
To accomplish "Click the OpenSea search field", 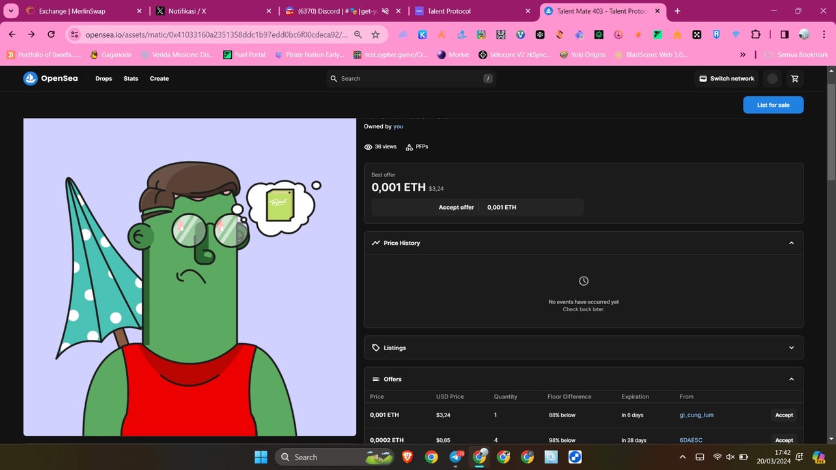I will 411,79.
